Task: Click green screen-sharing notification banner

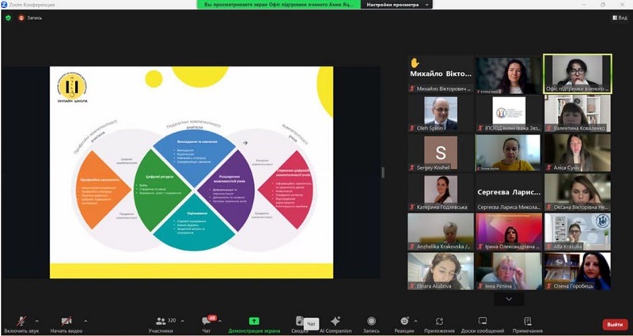Action: [279, 5]
